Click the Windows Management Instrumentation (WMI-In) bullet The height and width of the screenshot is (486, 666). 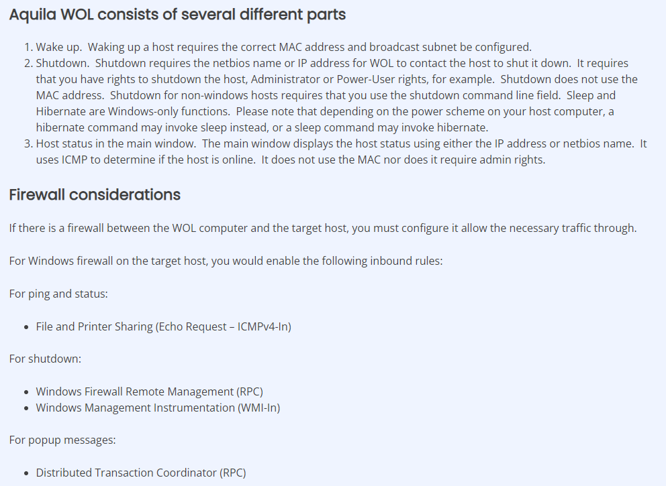158,408
